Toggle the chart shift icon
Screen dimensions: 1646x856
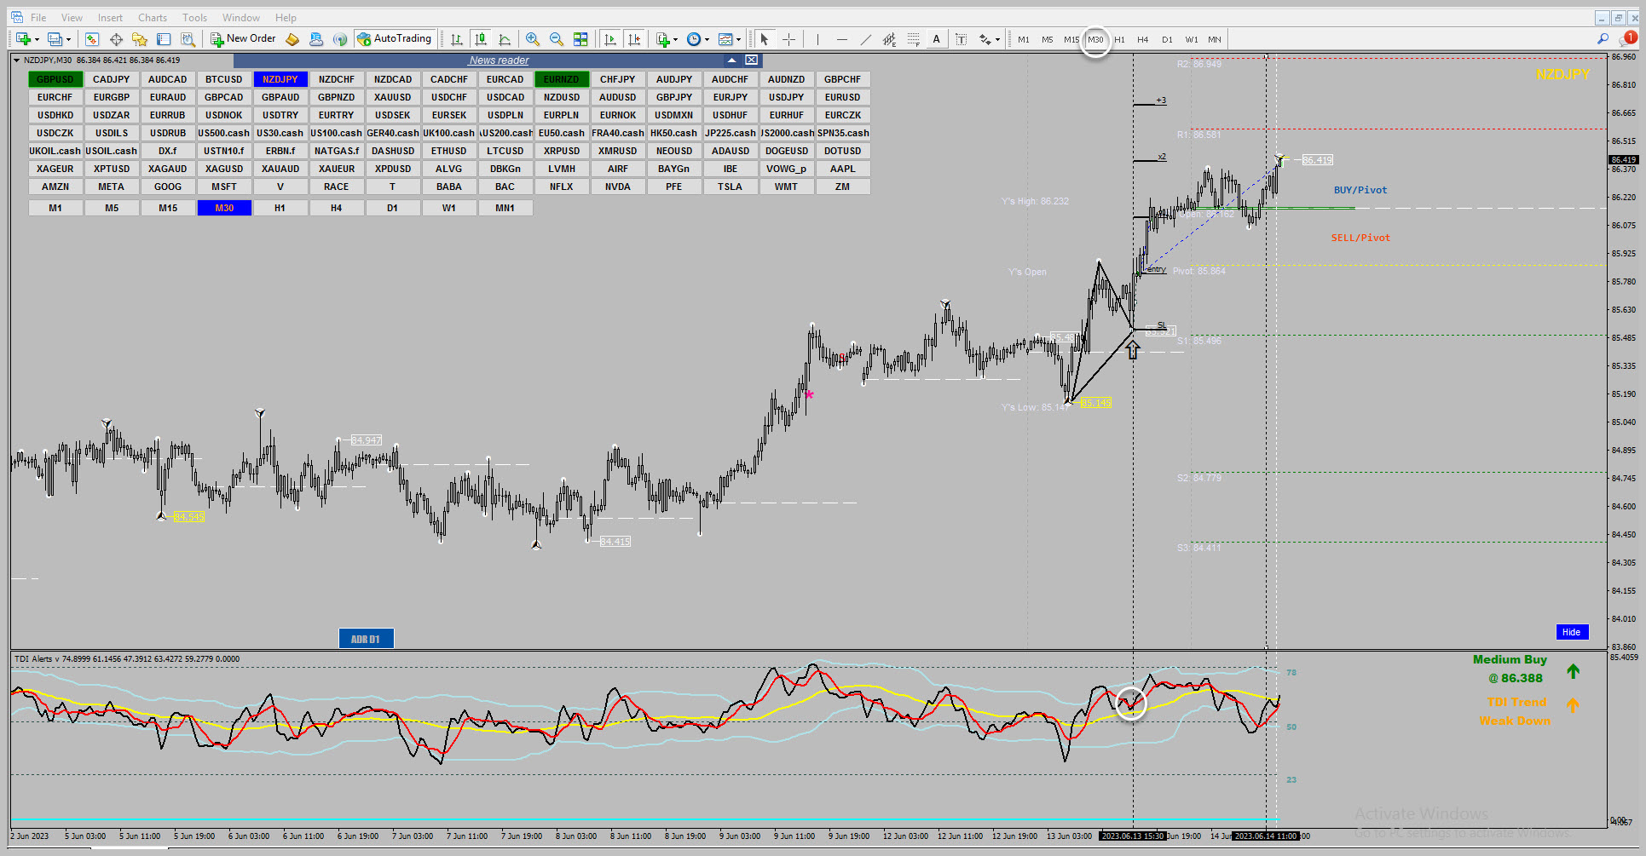tap(634, 39)
